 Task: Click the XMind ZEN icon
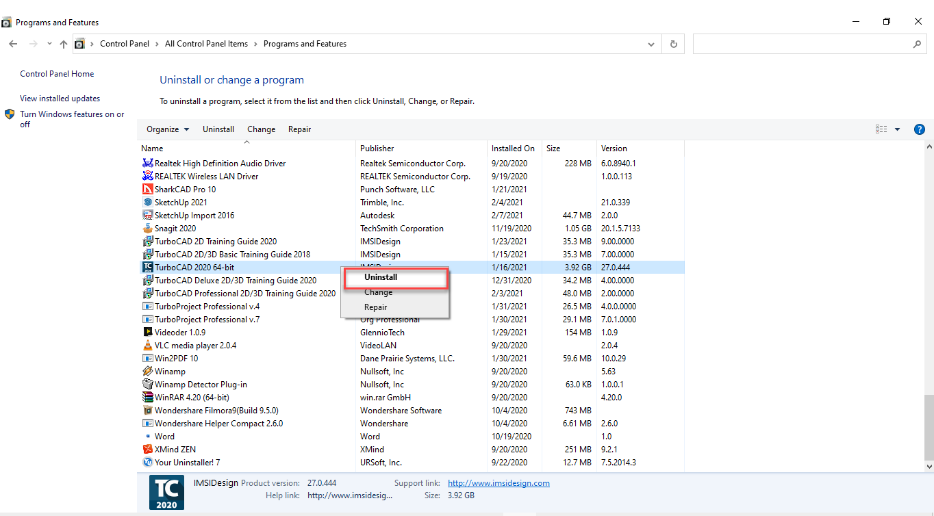click(147, 450)
